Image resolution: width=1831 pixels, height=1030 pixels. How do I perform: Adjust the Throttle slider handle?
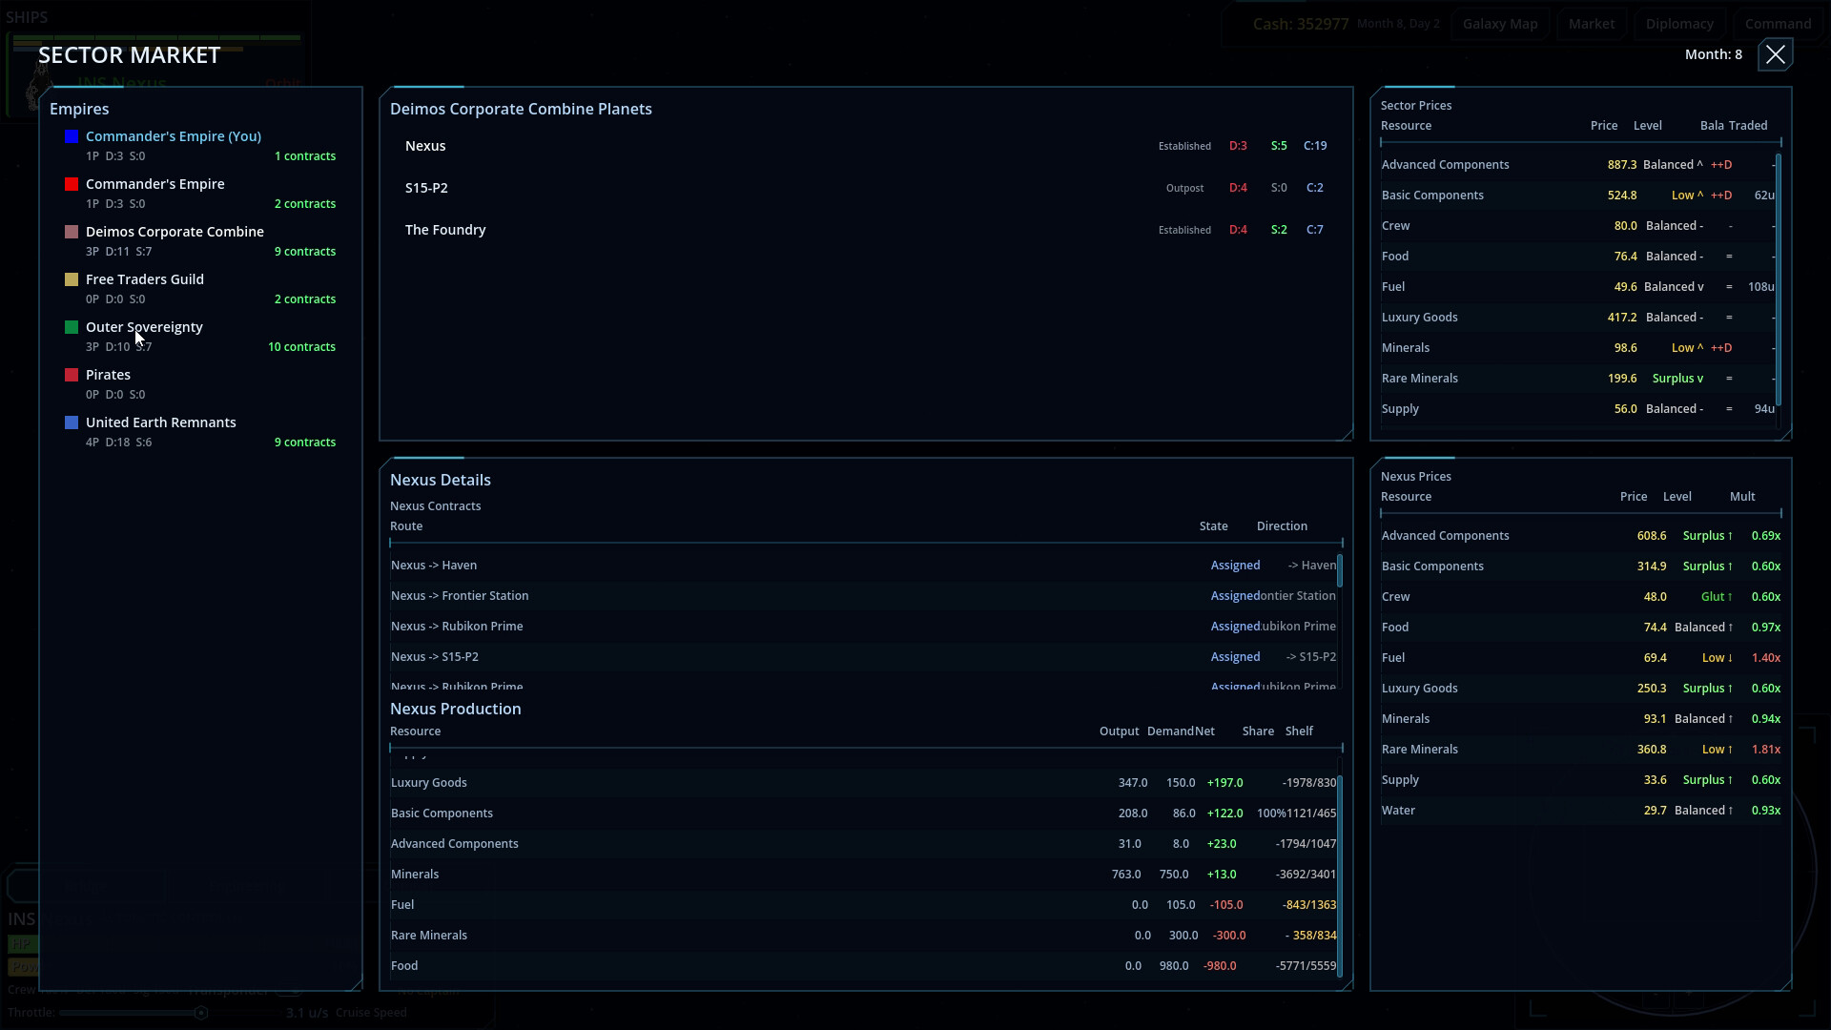pos(201,1013)
